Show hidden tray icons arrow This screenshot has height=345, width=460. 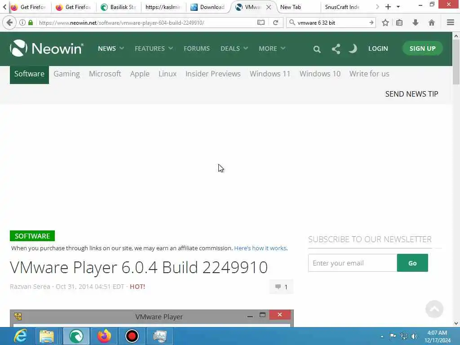click(382, 336)
